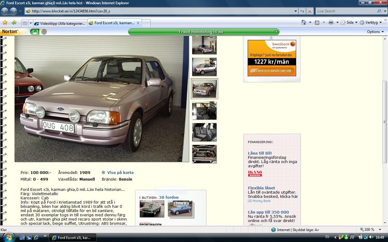The height and width of the screenshot is (242, 388).
Task: Click the Ford Escort taskbar button
Action: click(72, 238)
